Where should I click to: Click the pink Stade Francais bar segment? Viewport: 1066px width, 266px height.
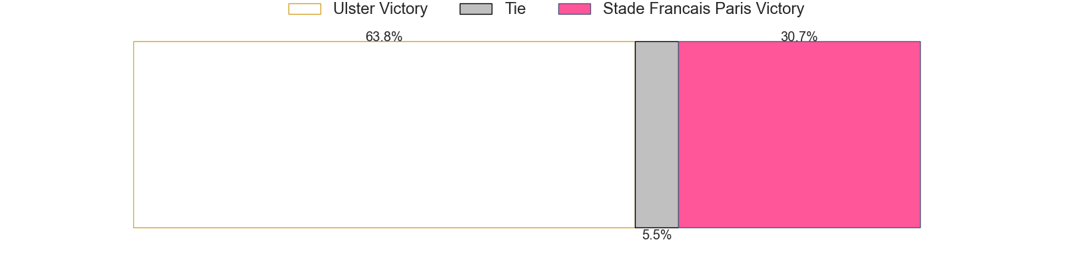click(799, 134)
